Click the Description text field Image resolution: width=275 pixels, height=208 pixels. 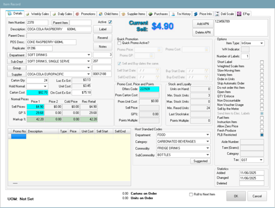[59, 29]
